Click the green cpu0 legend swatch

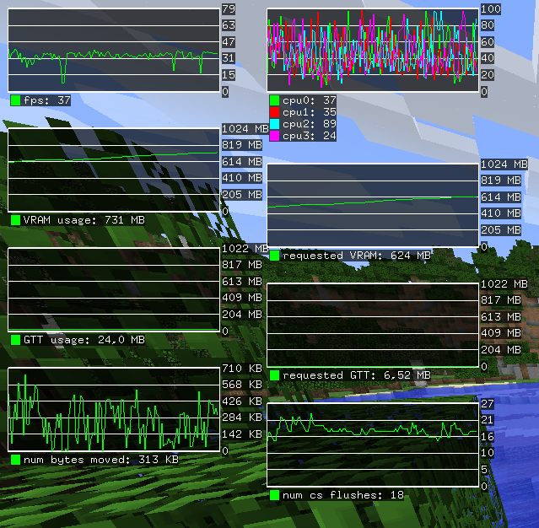(x=274, y=100)
